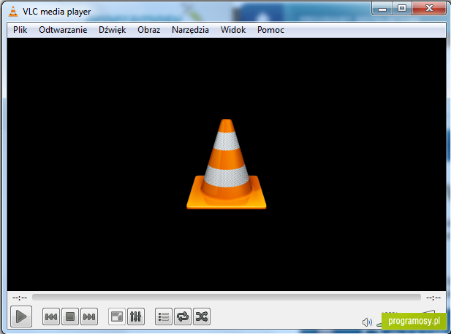Image resolution: width=451 pixels, height=334 pixels.
Task: Stop playback with the square button
Action: (70, 316)
